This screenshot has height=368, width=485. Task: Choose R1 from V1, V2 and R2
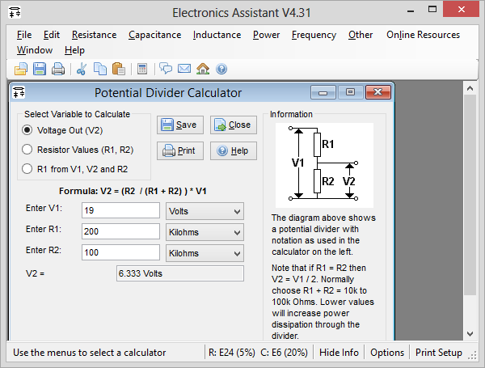tap(27, 169)
